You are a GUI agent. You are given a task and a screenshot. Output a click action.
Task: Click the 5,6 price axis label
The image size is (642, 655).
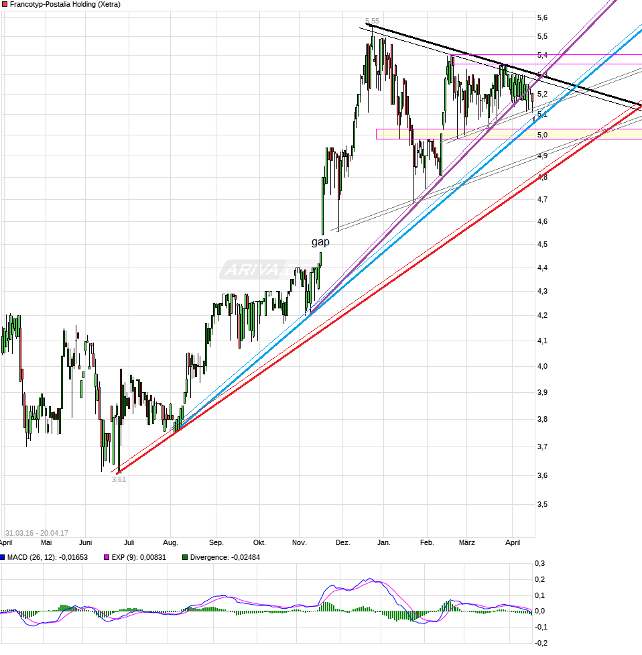click(542, 17)
